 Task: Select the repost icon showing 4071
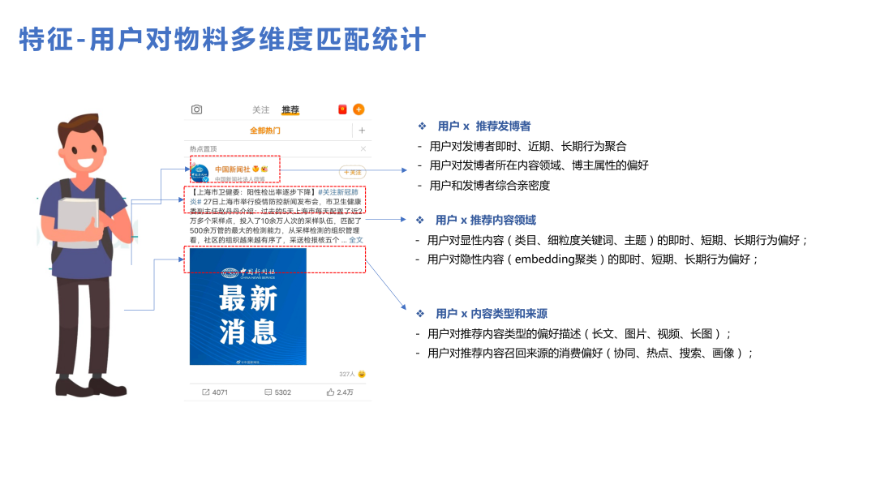click(x=206, y=392)
